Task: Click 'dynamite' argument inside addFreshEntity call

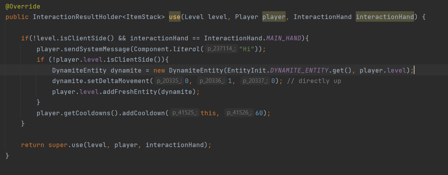Action: (x=177, y=92)
